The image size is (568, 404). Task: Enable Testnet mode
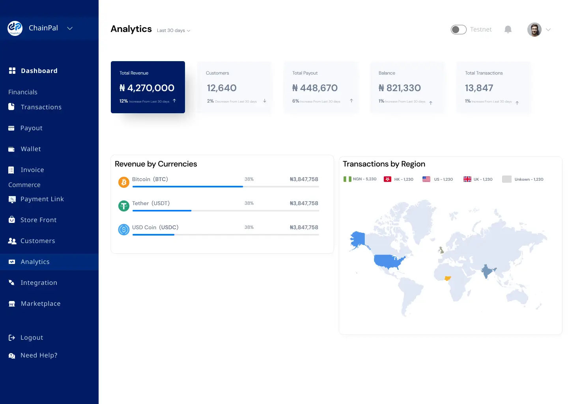458,29
